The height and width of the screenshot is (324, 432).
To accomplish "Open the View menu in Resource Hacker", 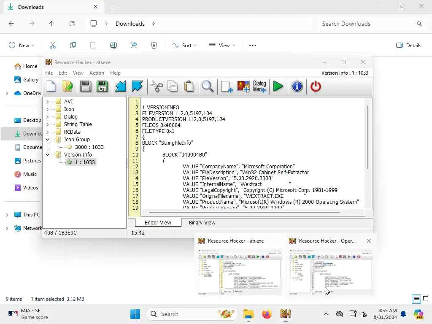I will [x=78, y=73].
